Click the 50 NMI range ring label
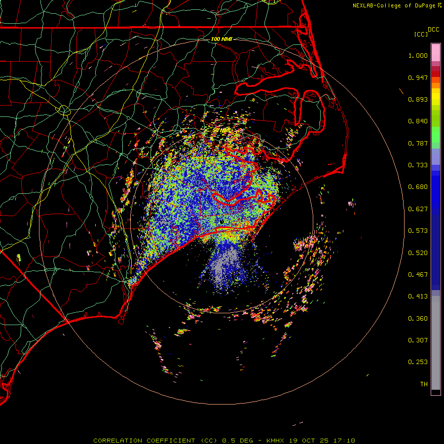444x444 pixels. point(221,131)
